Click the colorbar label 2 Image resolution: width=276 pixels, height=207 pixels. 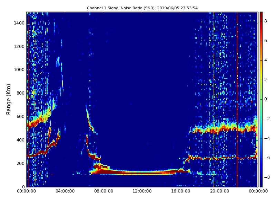(266, 80)
